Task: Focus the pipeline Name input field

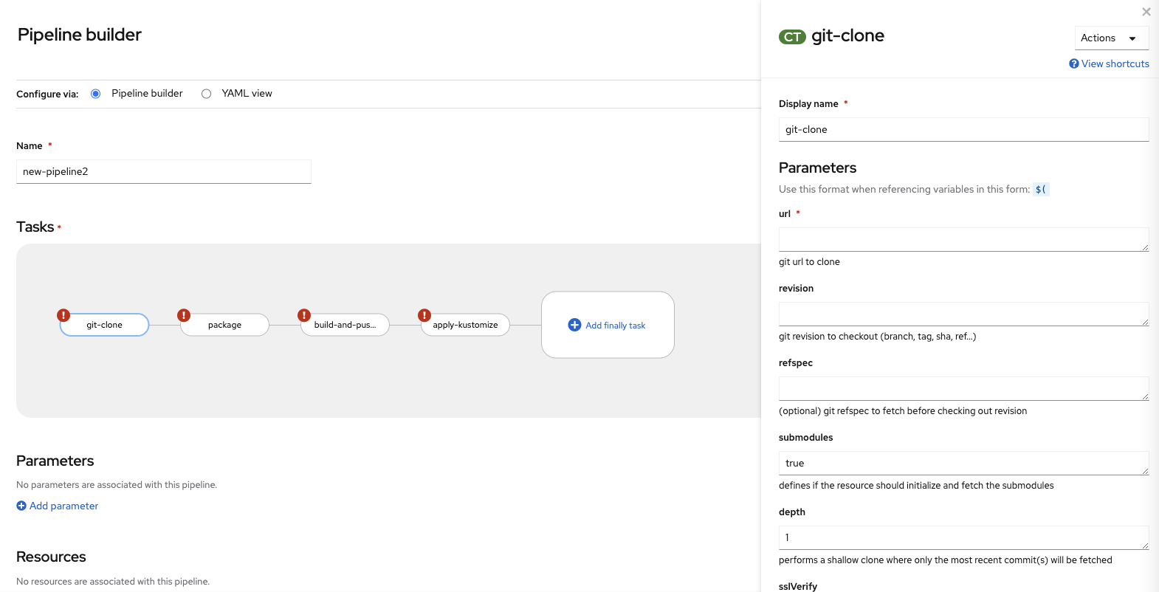Action: pyautogui.click(x=164, y=171)
